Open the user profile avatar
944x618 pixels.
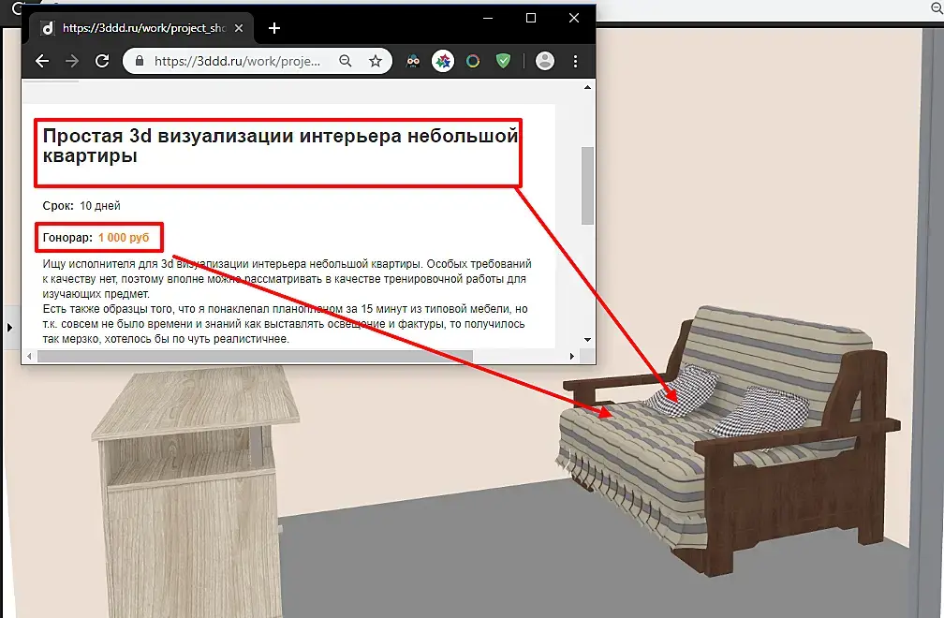(x=545, y=61)
